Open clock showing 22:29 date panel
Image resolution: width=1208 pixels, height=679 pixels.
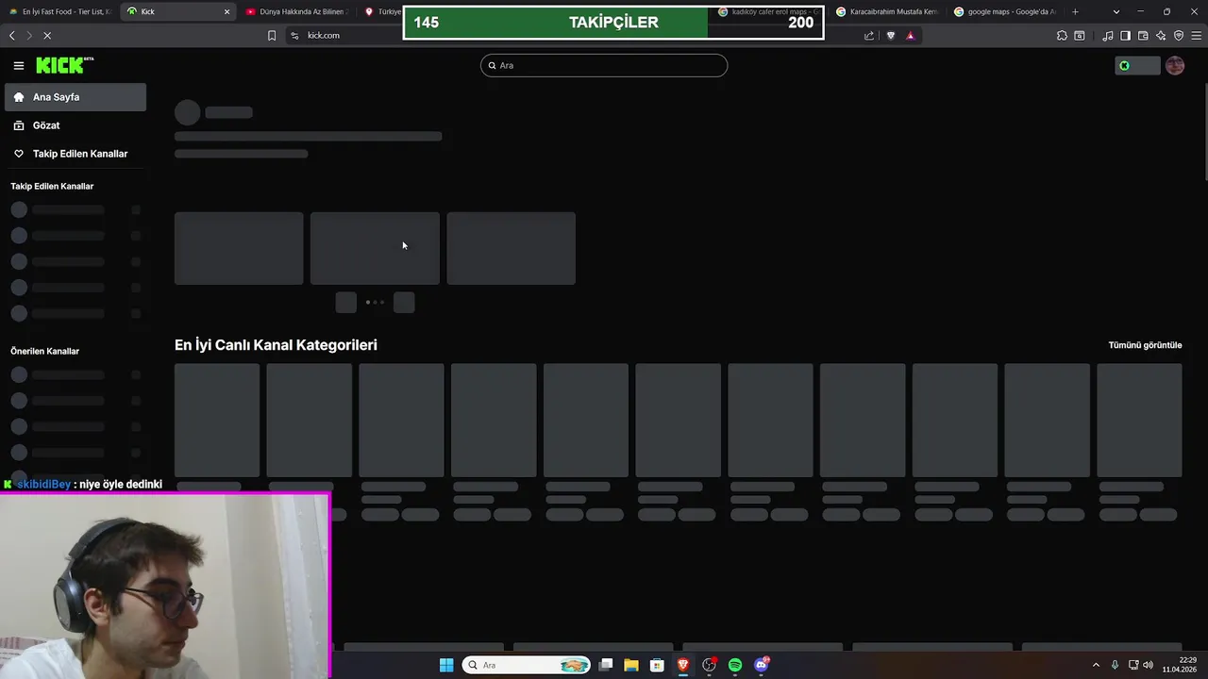[x=1180, y=665]
